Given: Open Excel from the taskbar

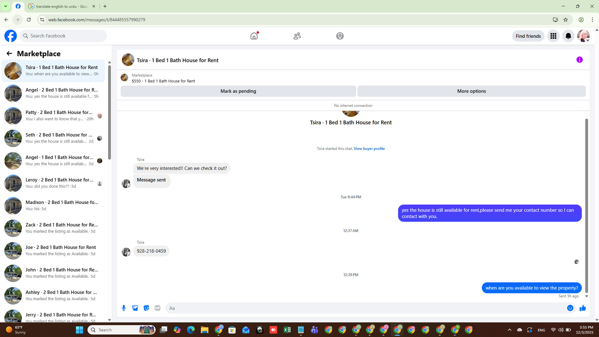Looking at the screenshot, I should 287,330.
